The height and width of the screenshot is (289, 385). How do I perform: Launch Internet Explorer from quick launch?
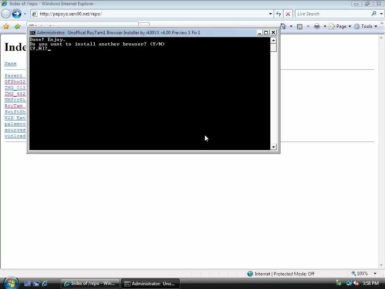click(45, 284)
